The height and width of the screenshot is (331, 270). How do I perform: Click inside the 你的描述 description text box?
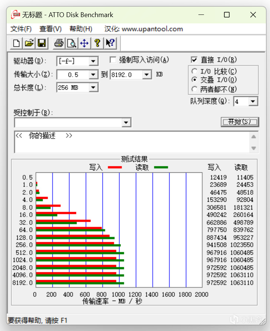132,142
